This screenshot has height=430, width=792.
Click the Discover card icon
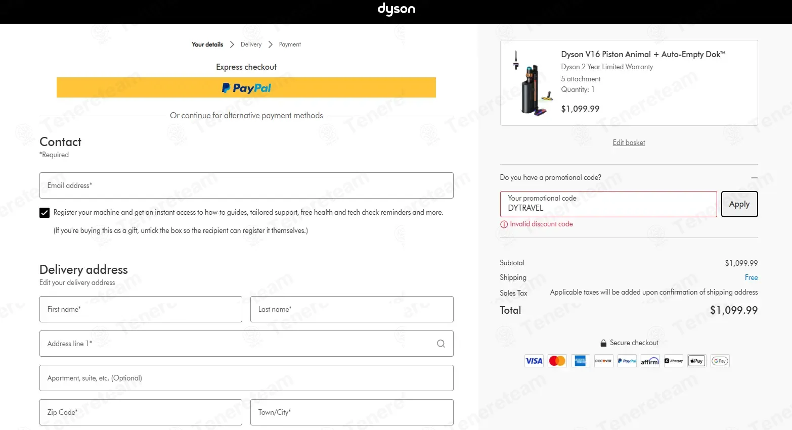coord(603,361)
